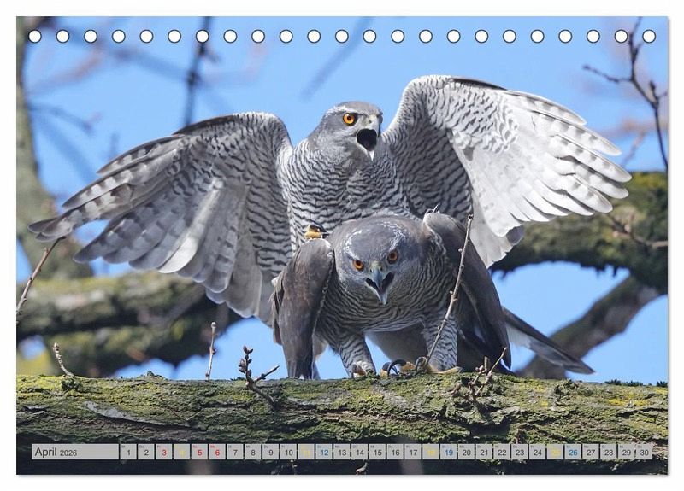Select red day 6 in calendar strip
684x491 pixels.
point(217,452)
